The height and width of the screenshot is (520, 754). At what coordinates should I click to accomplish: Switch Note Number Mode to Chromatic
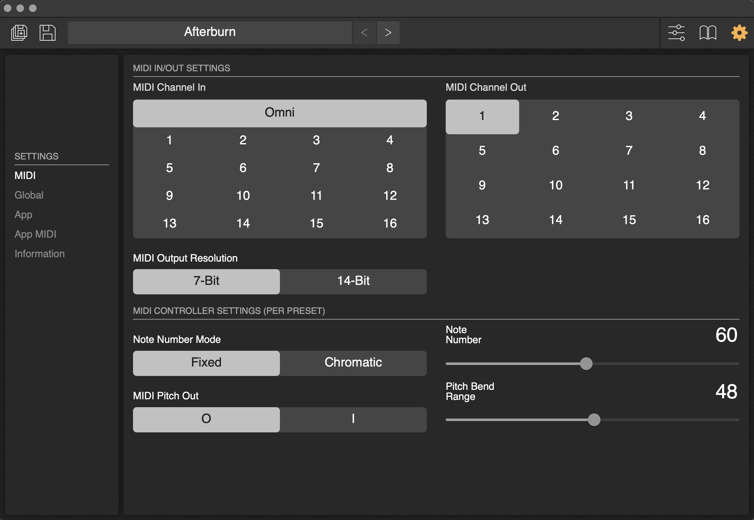tap(353, 363)
